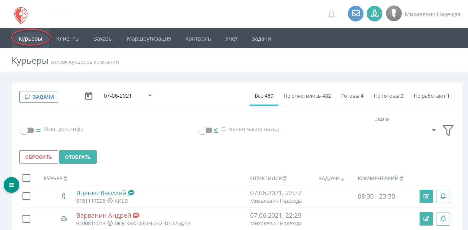Click the ЗАДАЧИ chat button
468x230 pixels.
click(x=39, y=97)
